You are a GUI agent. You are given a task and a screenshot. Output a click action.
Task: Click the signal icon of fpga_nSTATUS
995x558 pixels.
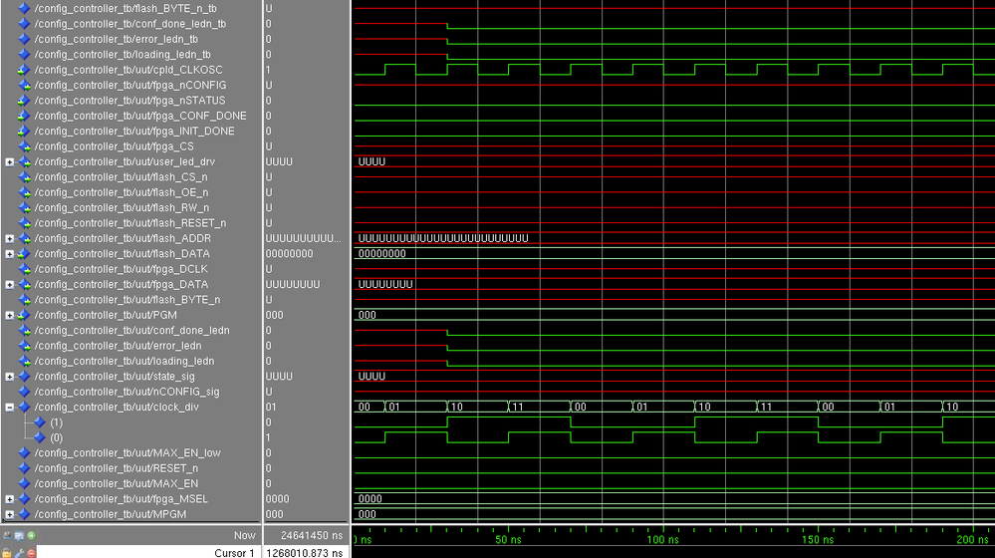pos(24,101)
